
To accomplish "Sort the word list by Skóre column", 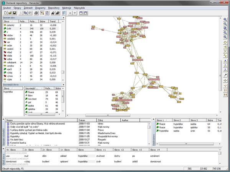I will click(43, 21).
